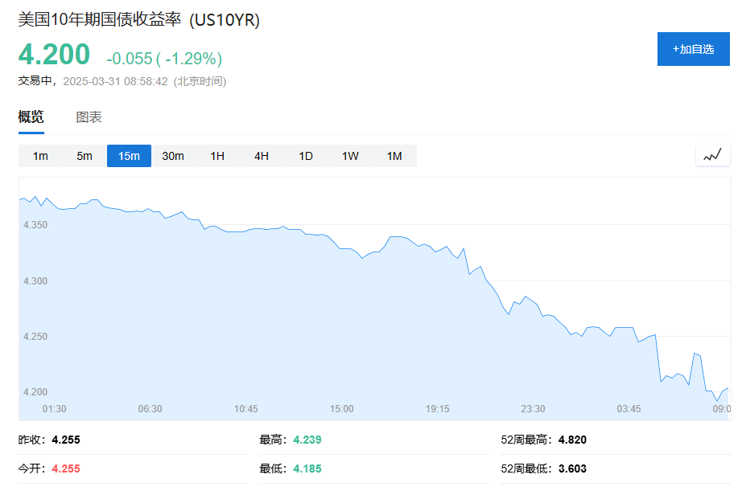Click the 交易中 trading status text

(35, 81)
